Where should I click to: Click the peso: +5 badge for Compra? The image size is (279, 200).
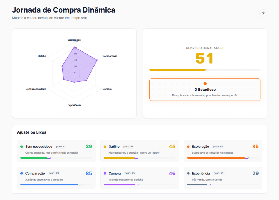(x=129, y=174)
